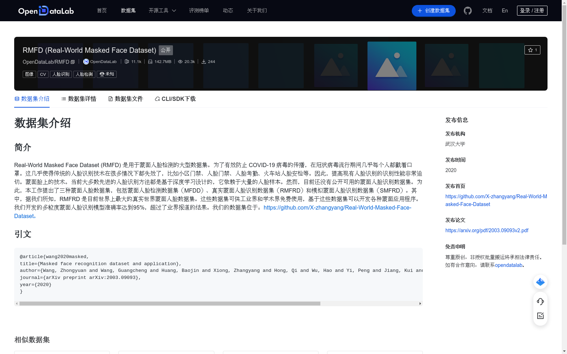Open the feedback note icon
This screenshot has height=354, width=567.
pos(540,316)
